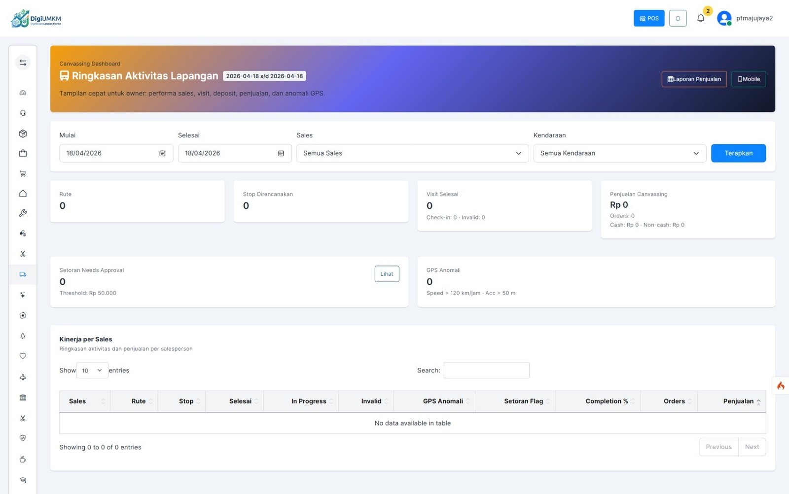Open the Laporan Penjualan report button
This screenshot has width=789, height=494.
tap(694, 79)
